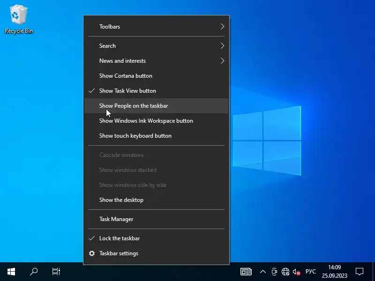Open the Windows Start button

click(x=11, y=272)
